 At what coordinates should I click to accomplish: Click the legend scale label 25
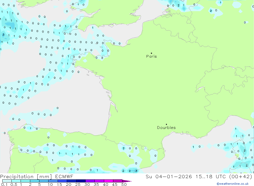(x=78, y=184)
